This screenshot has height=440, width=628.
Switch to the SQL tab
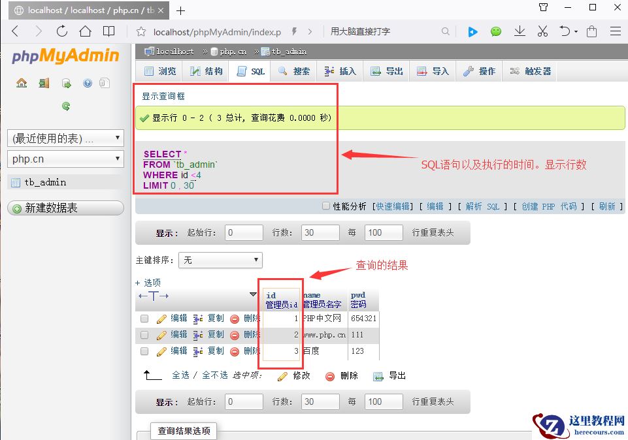coord(251,71)
